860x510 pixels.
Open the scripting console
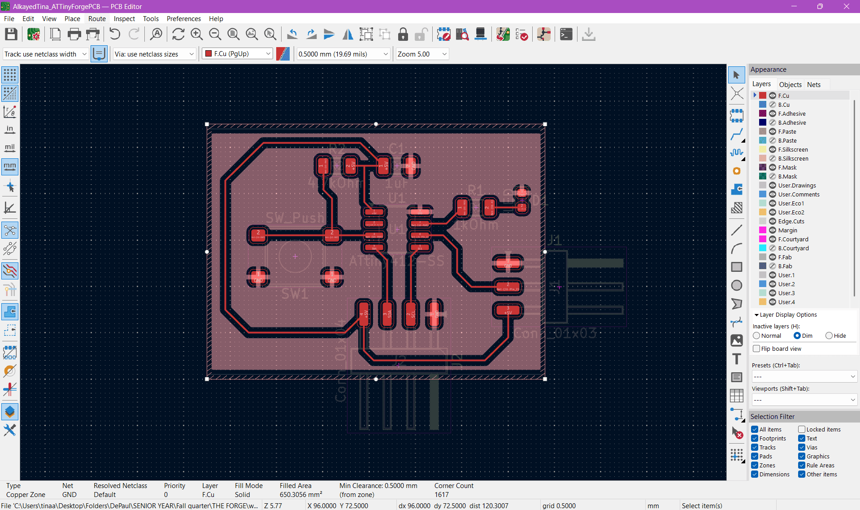coord(566,34)
